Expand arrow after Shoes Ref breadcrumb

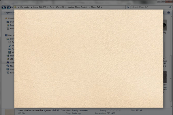click(x=102, y=7)
